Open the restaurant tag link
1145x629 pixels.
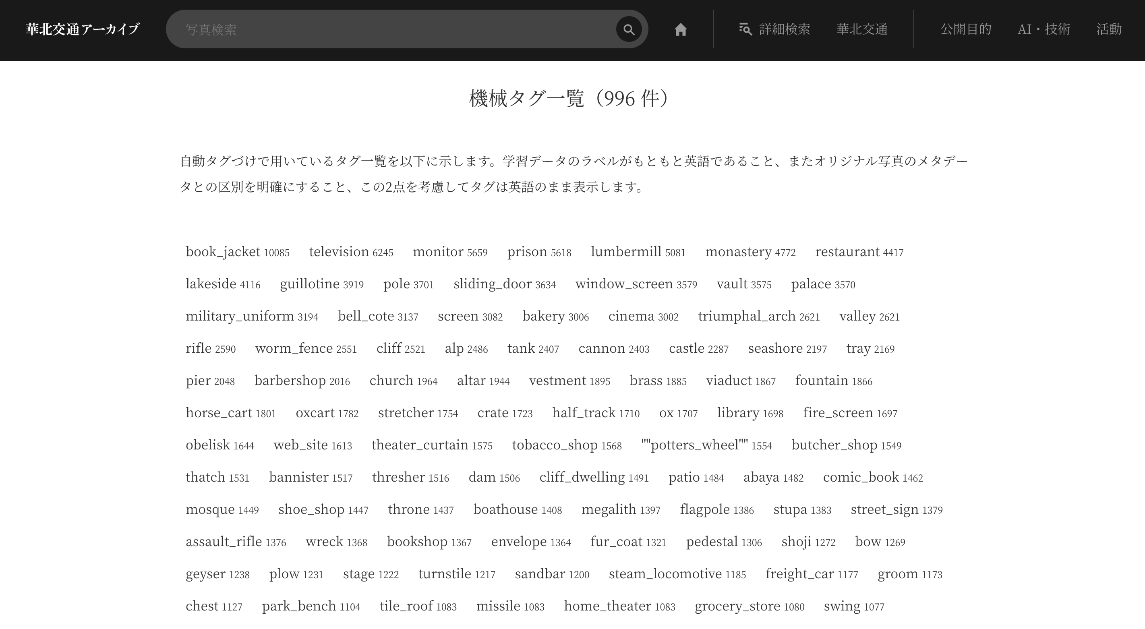847,252
